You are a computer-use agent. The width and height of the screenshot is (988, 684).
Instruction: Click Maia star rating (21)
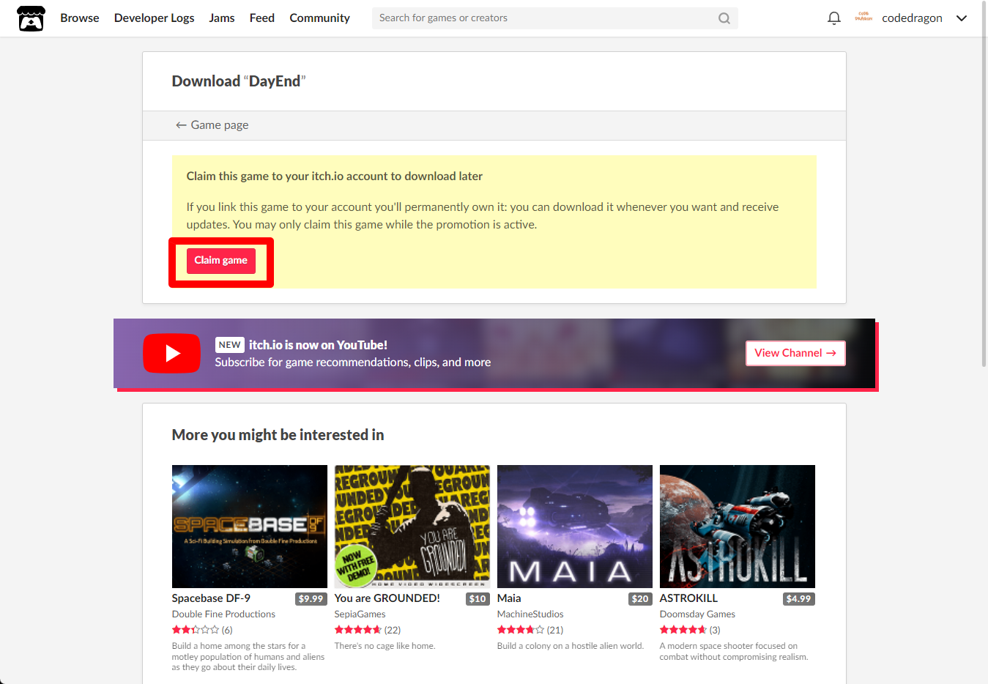tap(530, 630)
